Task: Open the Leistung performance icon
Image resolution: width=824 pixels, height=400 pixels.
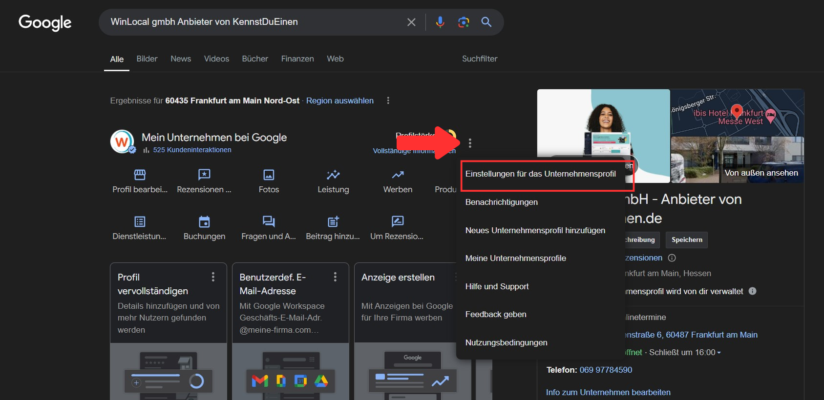Action: (x=333, y=175)
